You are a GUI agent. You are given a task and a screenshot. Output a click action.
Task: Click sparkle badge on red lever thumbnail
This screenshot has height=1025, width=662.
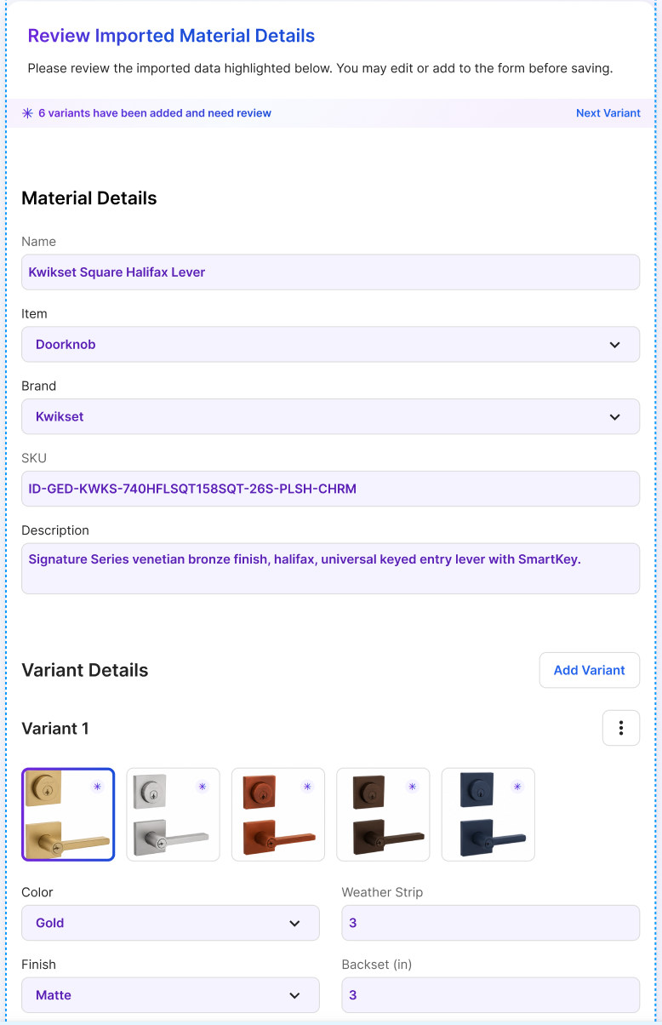click(x=307, y=787)
